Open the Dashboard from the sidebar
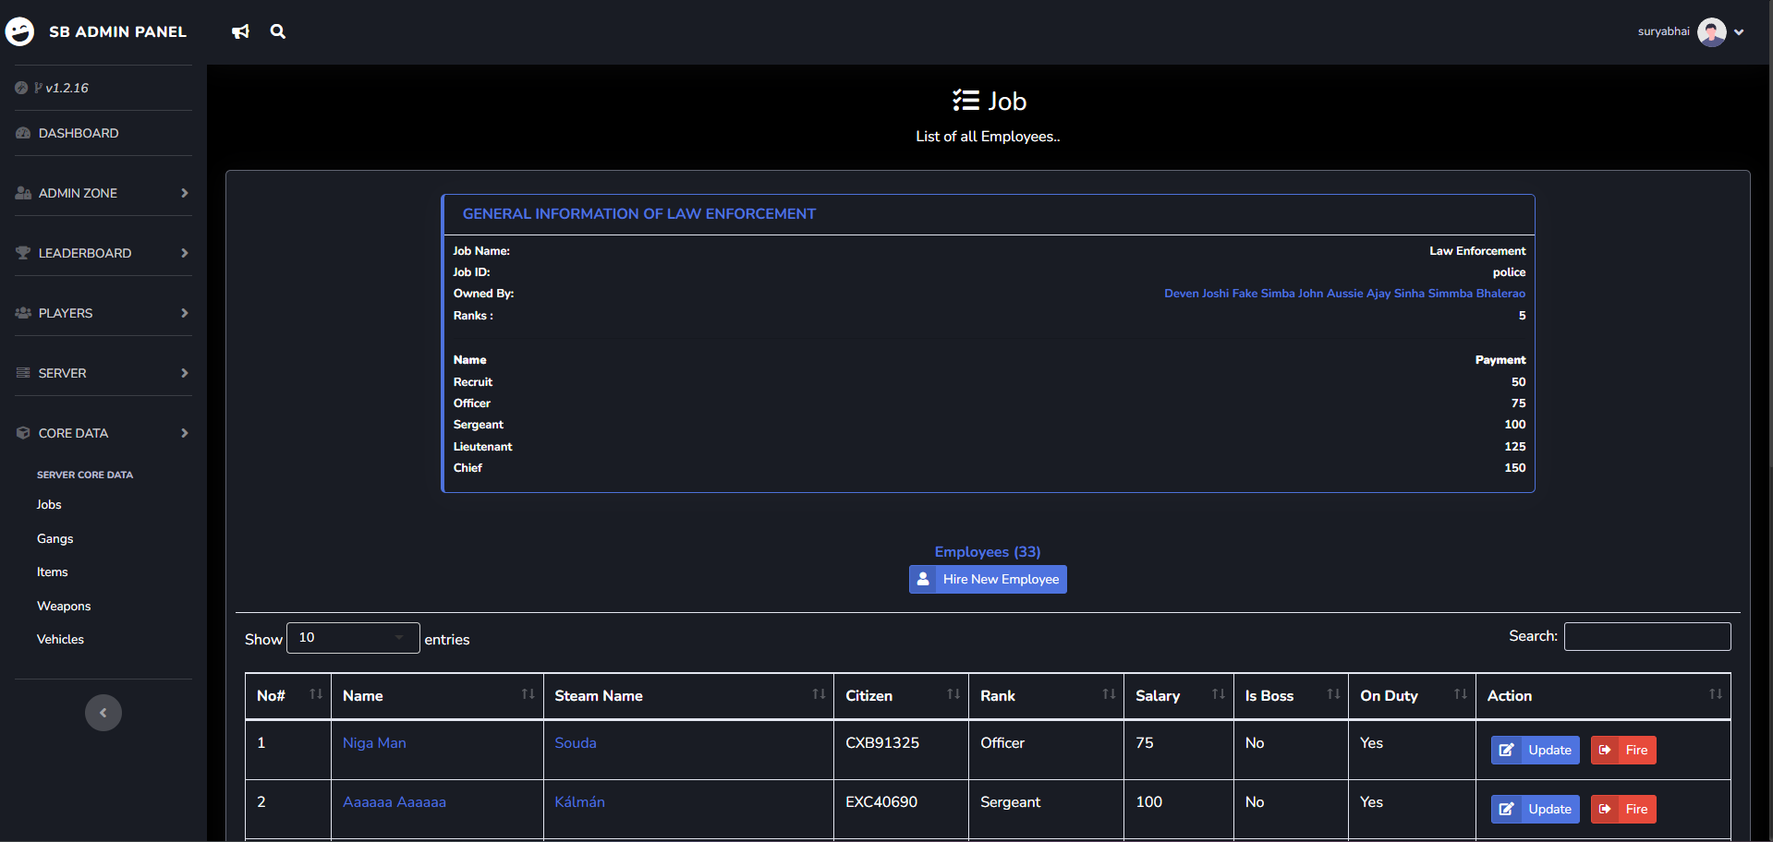The height and width of the screenshot is (842, 1773). pos(79,133)
